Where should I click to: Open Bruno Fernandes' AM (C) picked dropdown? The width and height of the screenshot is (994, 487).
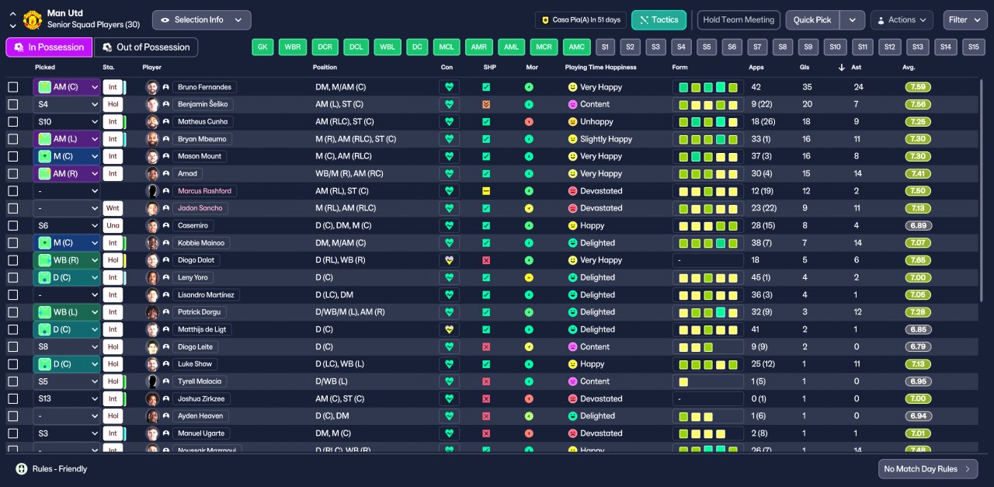tap(67, 87)
